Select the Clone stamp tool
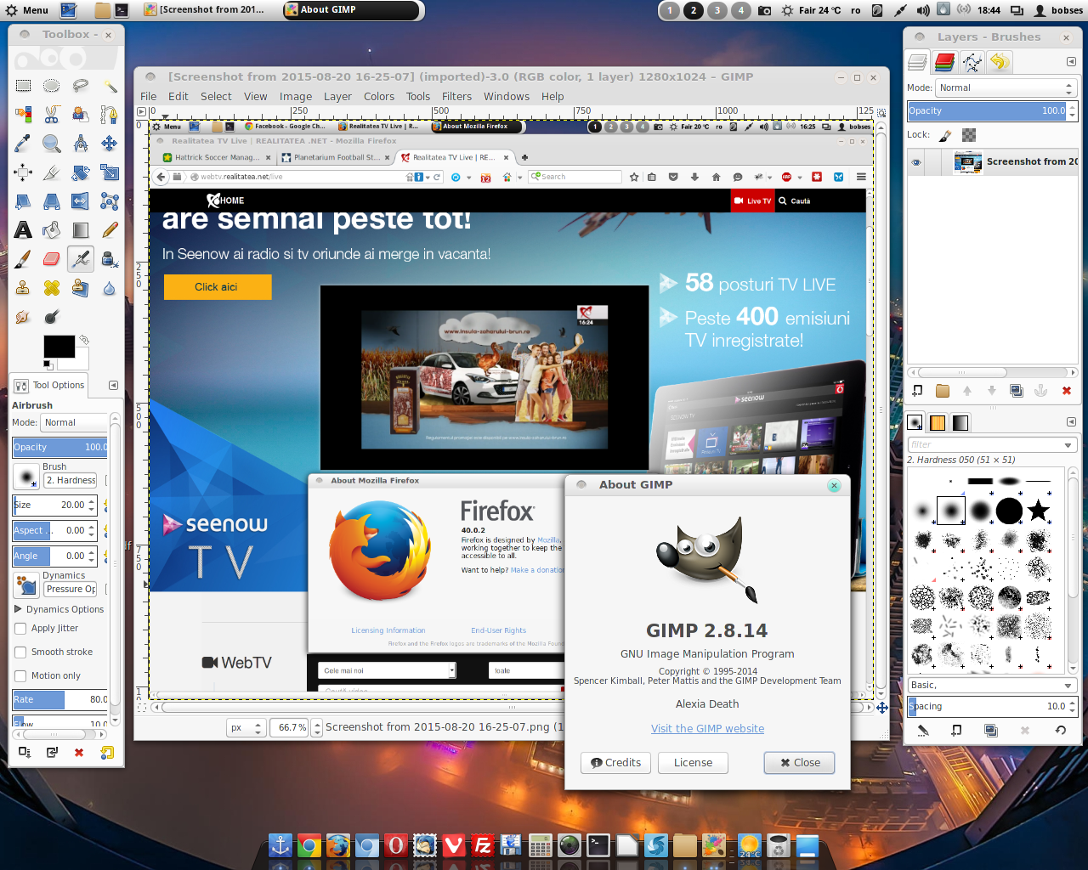Viewport: 1088px width, 870px height. [x=23, y=288]
